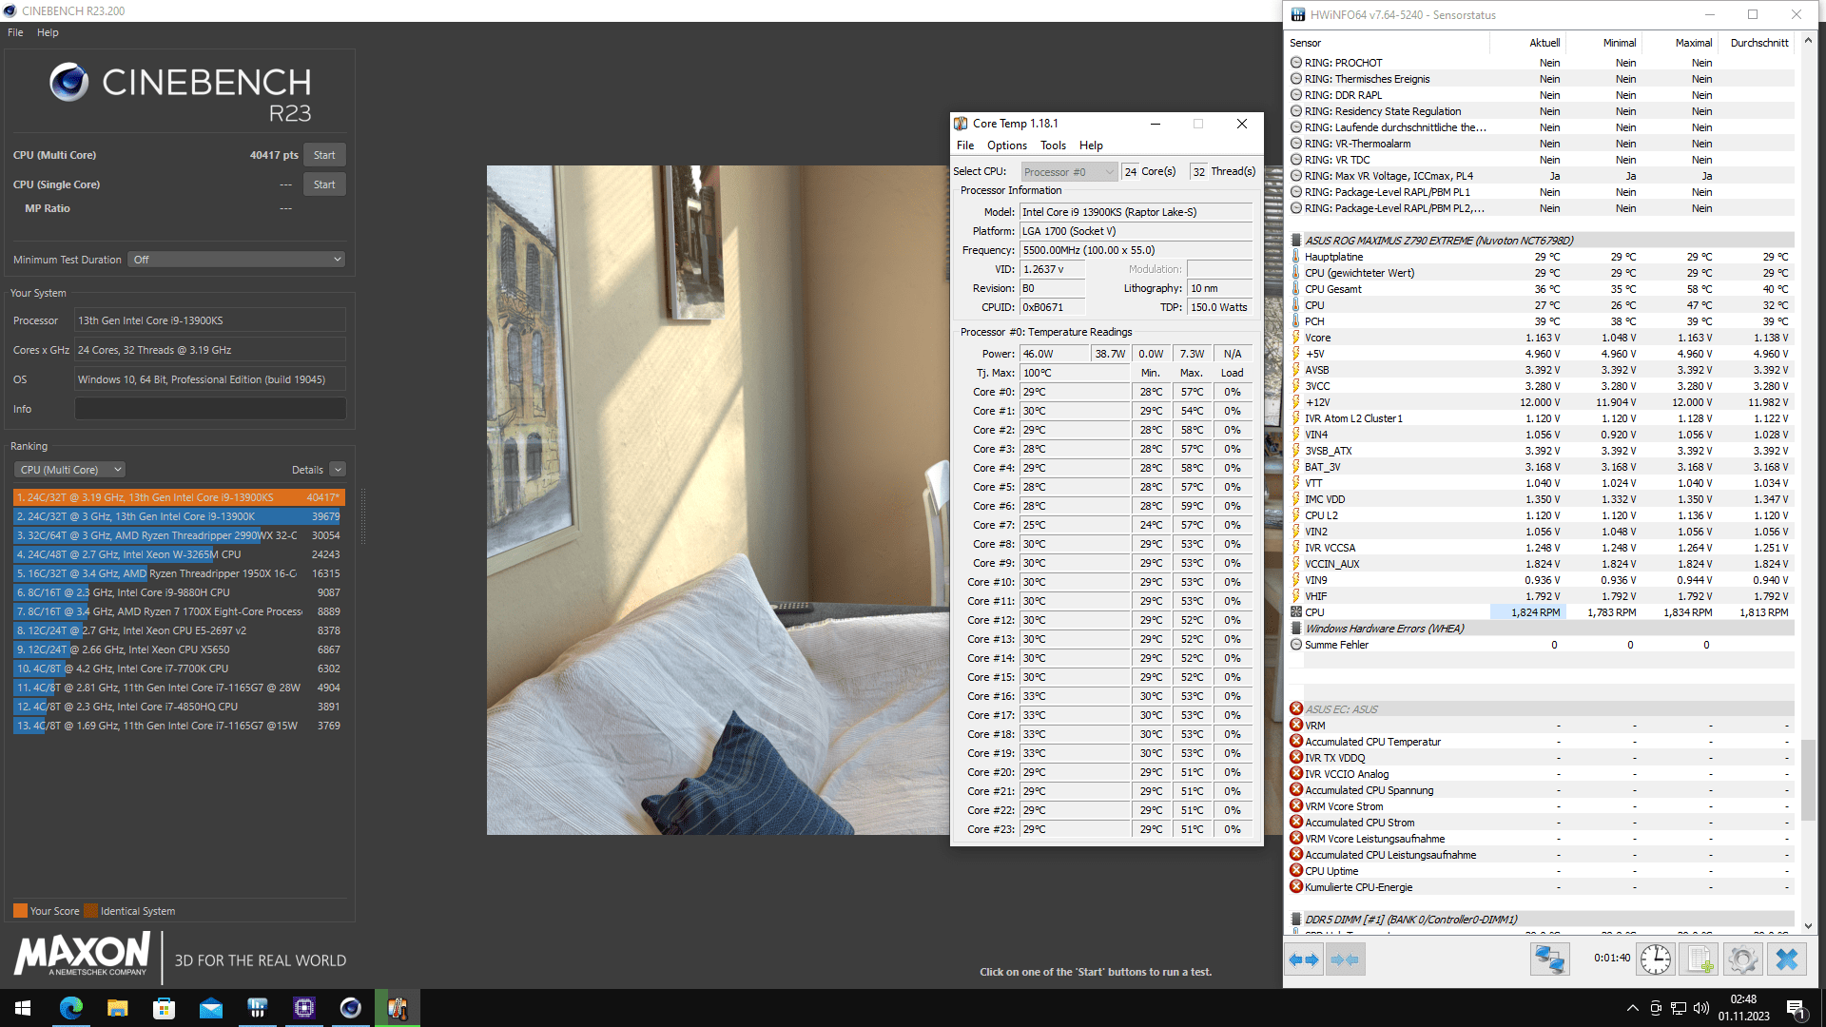Select Vcore sensor row in HWiNFO
The height and width of the screenshot is (1027, 1826).
(x=1541, y=338)
